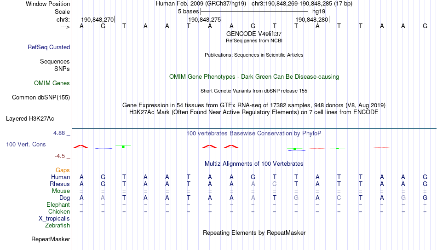Image resolution: width=437 pixels, height=250 pixels.
Task: Click the RefSeq Curated track label
Action: pyautogui.click(x=48, y=47)
